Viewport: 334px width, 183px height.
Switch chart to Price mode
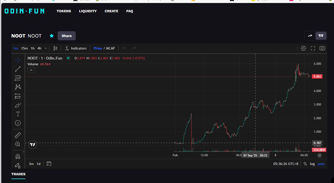[x=98, y=48]
